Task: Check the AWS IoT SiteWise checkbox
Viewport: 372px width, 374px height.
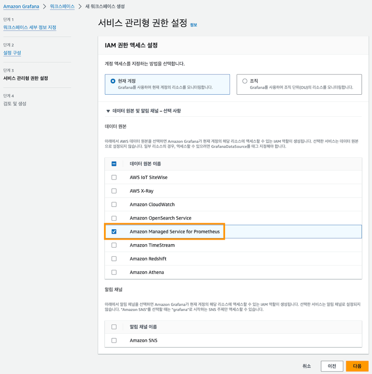Action: tap(114, 177)
